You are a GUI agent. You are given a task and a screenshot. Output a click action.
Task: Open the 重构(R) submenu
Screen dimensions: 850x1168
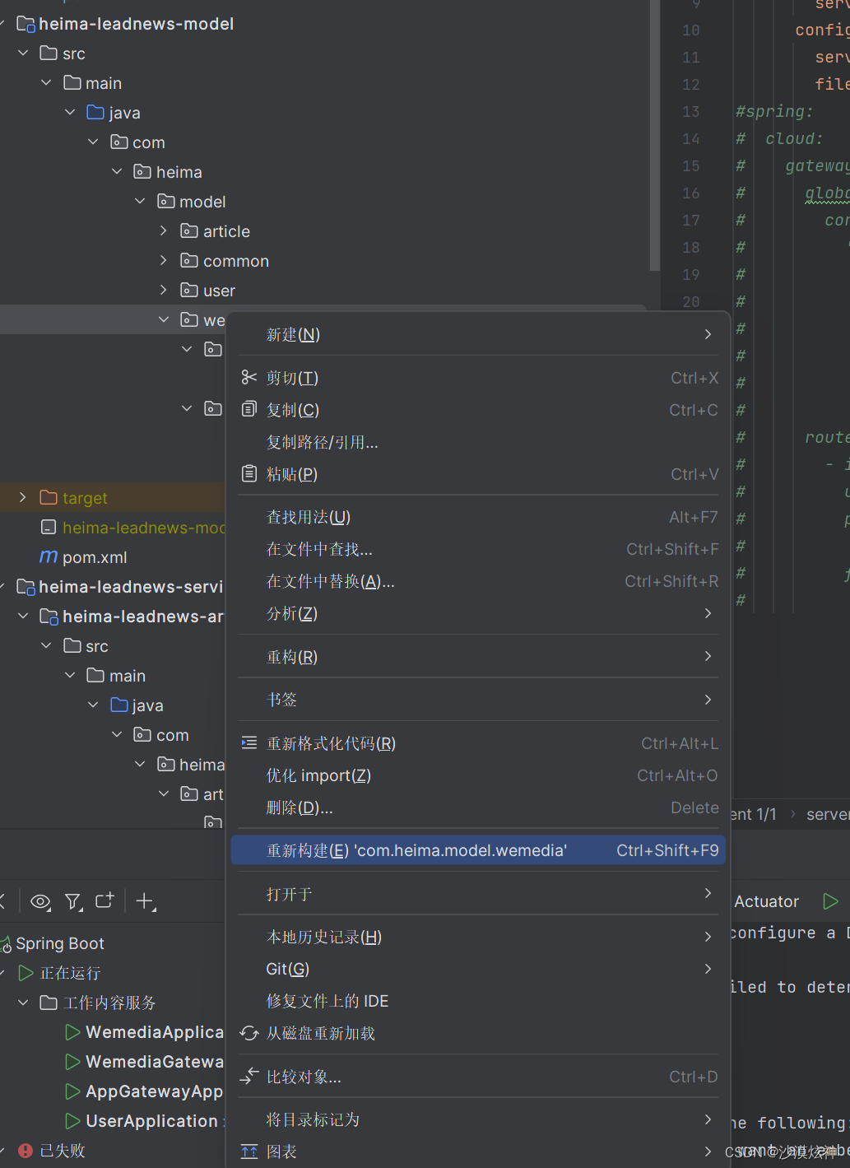pyautogui.click(x=290, y=656)
